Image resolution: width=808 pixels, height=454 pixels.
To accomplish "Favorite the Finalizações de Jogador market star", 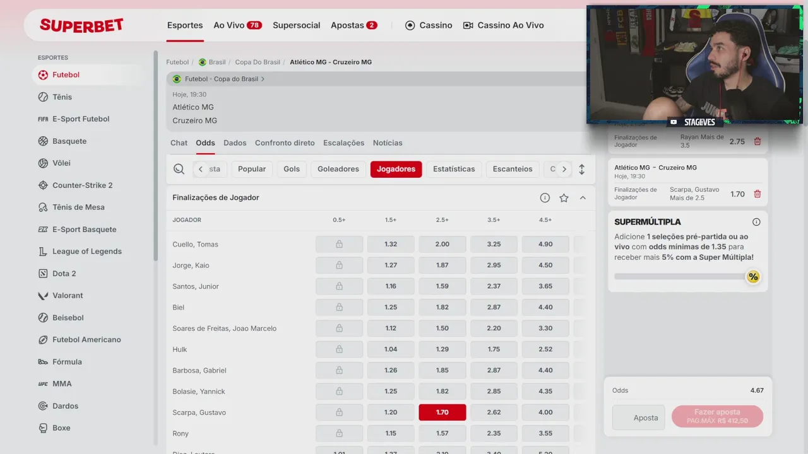I will coord(564,198).
